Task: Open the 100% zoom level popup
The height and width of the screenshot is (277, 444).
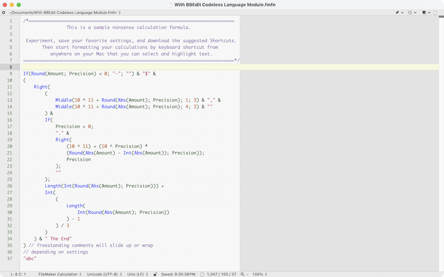Action: [259, 274]
